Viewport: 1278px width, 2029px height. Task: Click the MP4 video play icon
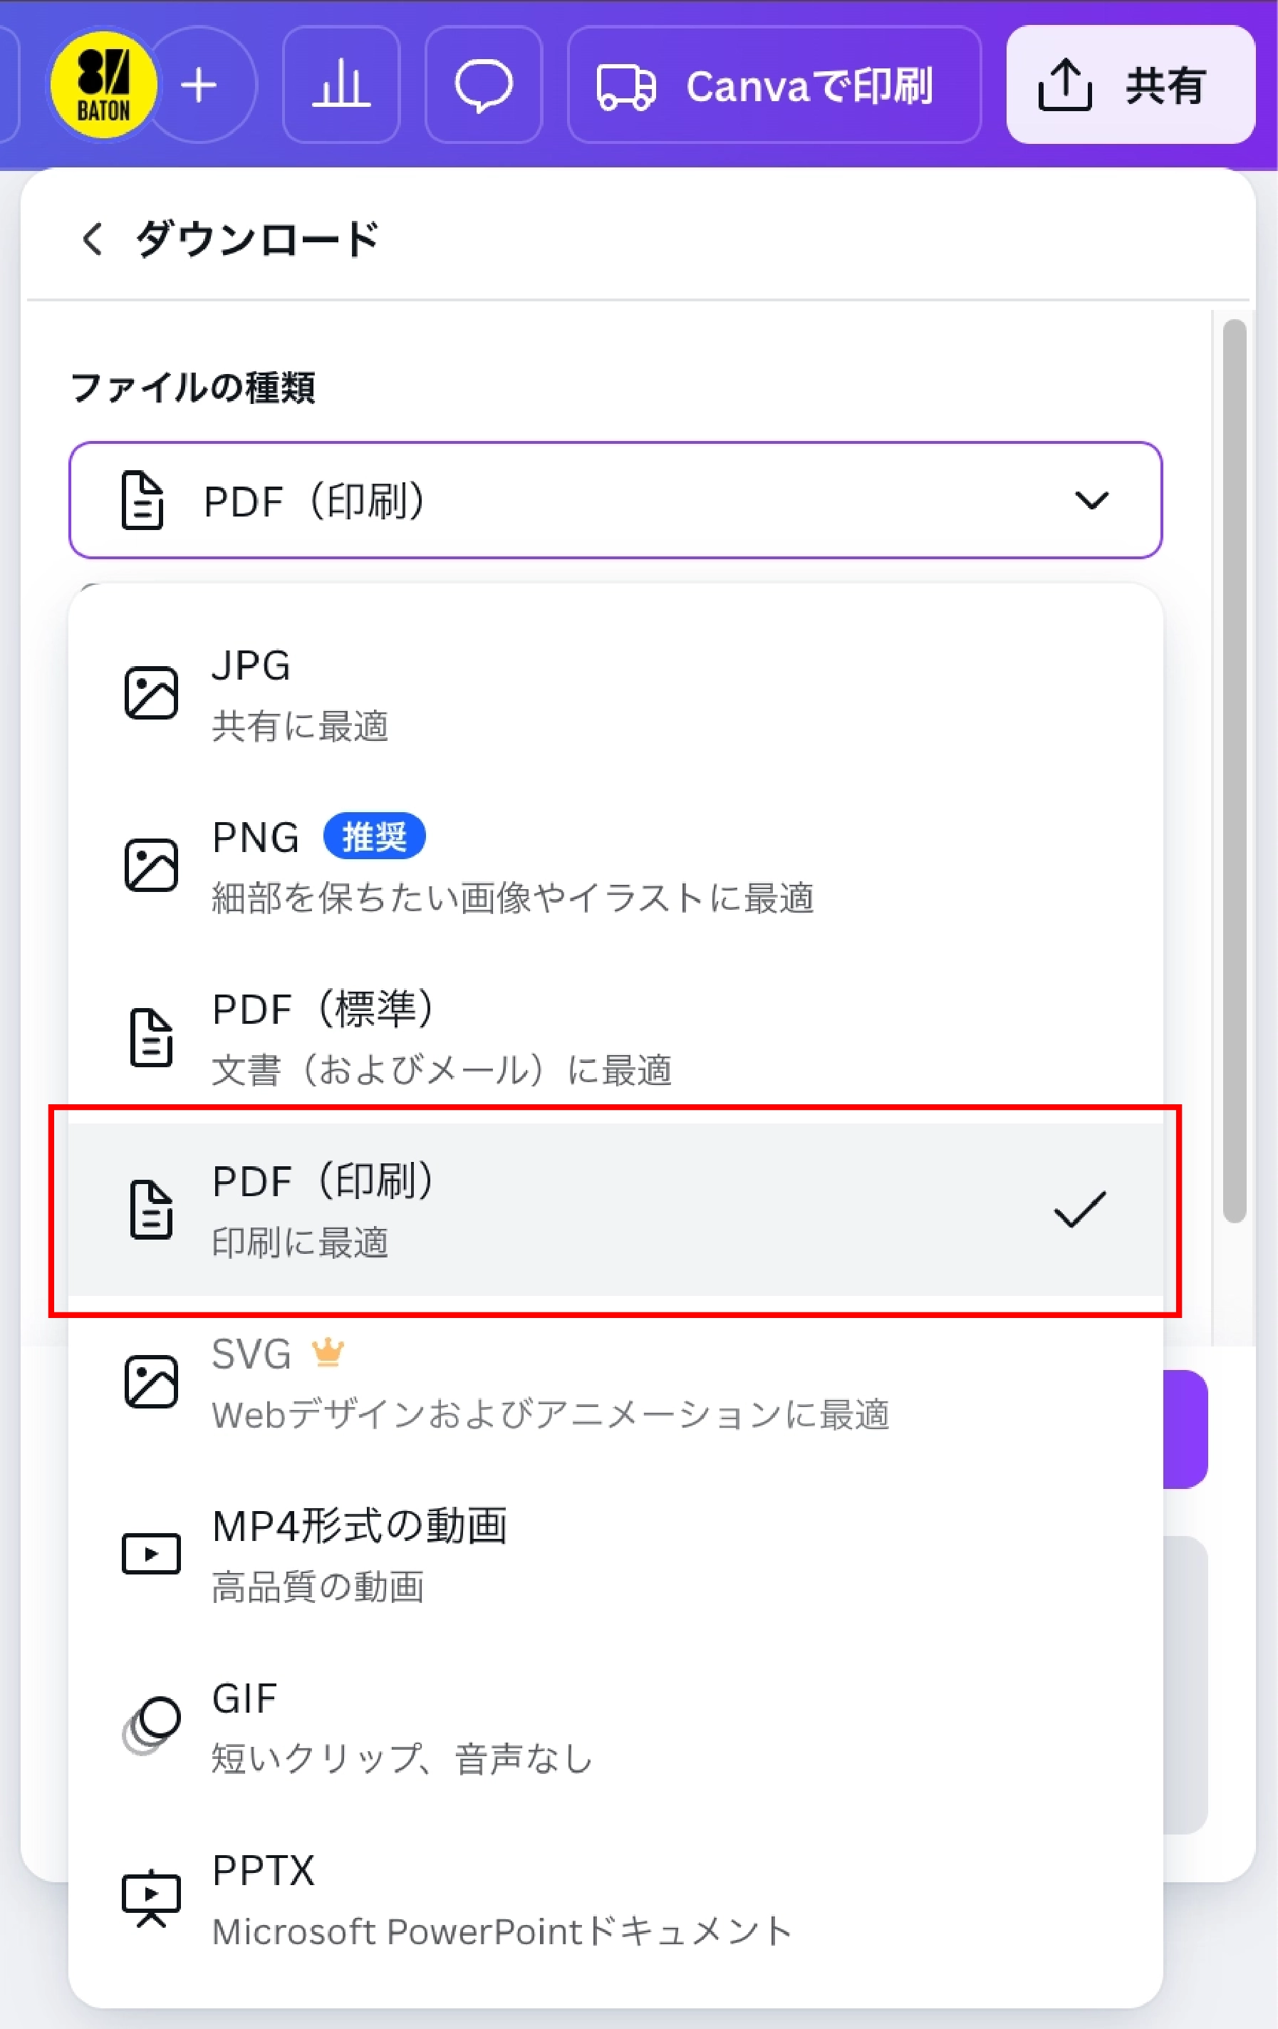[152, 1554]
